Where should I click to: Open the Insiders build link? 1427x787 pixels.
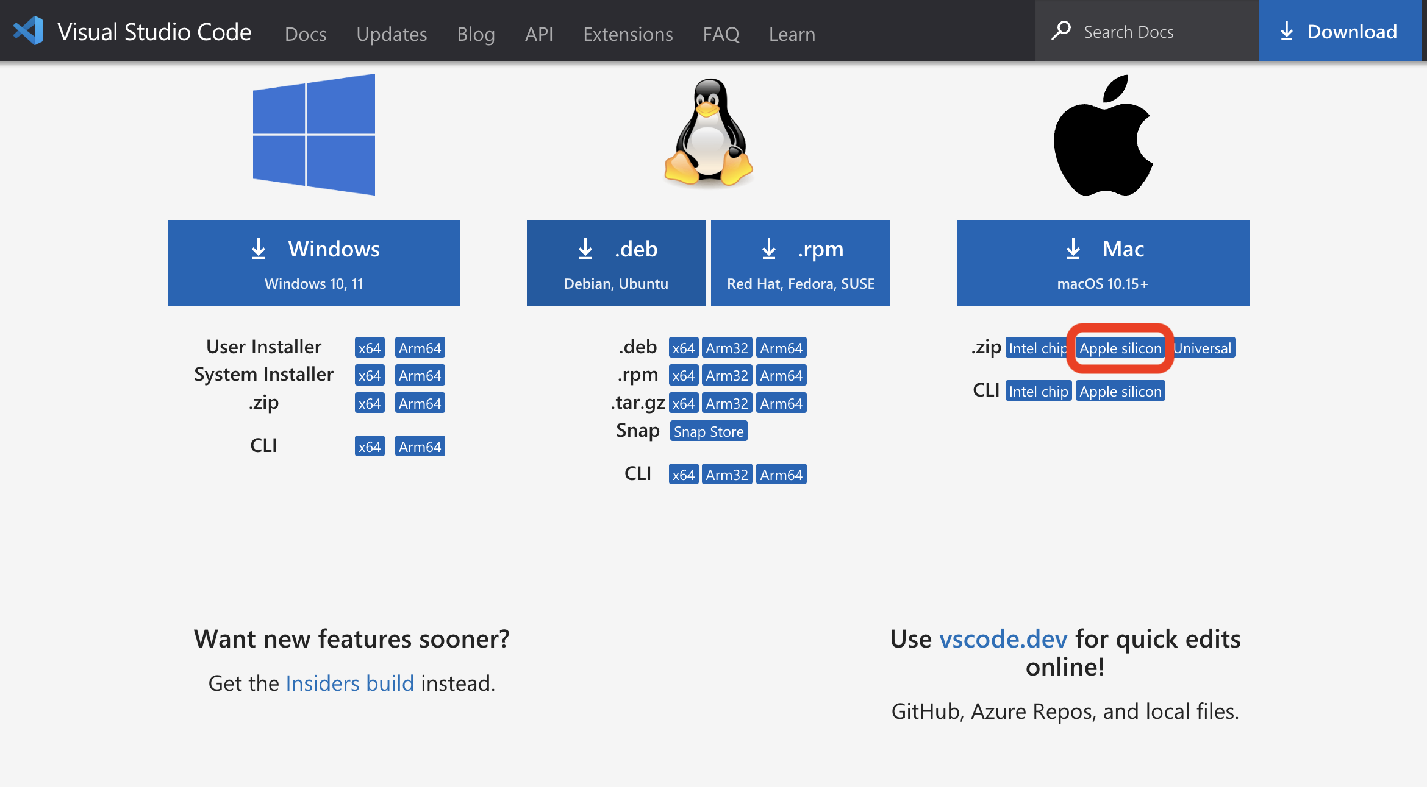[x=349, y=683]
